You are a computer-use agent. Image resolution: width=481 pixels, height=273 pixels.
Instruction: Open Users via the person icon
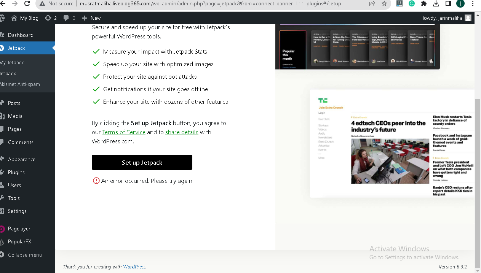pos(2,185)
